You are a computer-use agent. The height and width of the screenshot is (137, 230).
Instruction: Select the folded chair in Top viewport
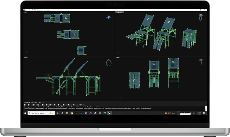[x=82, y=50]
